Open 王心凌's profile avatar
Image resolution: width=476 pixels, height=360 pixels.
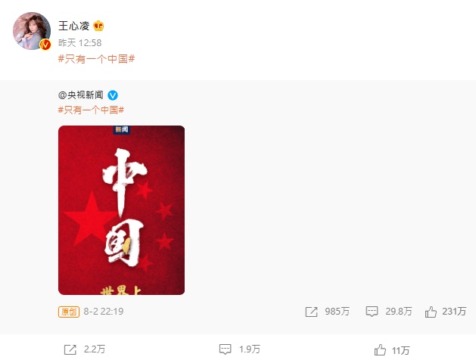click(32, 31)
